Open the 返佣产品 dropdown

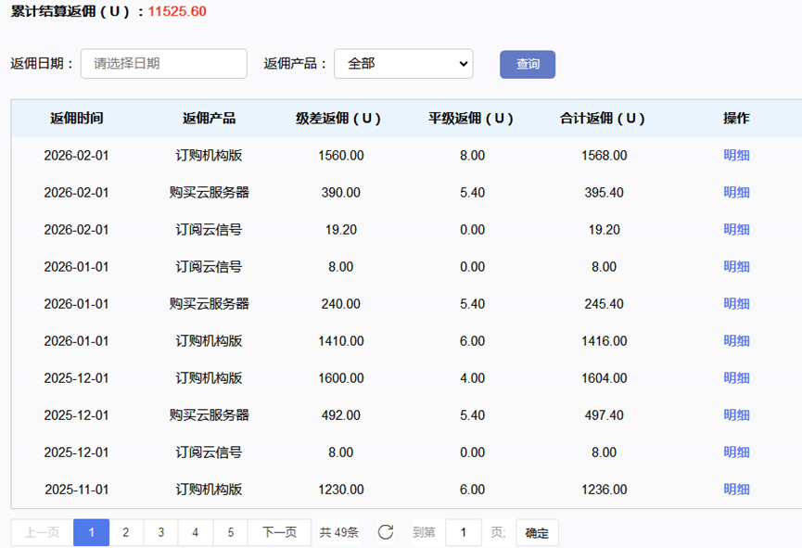tap(403, 64)
